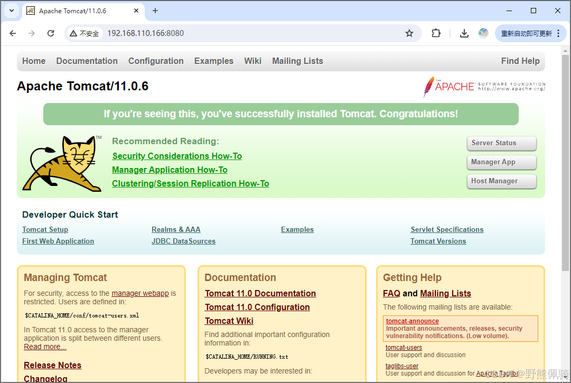Open the taglibs-user mailing list link
The height and width of the screenshot is (383, 571).
tap(402, 366)
